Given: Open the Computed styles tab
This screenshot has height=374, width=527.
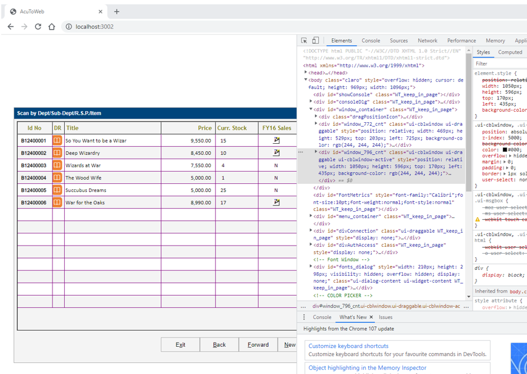Looking at the screenshot, I should [x=510, y=52].
